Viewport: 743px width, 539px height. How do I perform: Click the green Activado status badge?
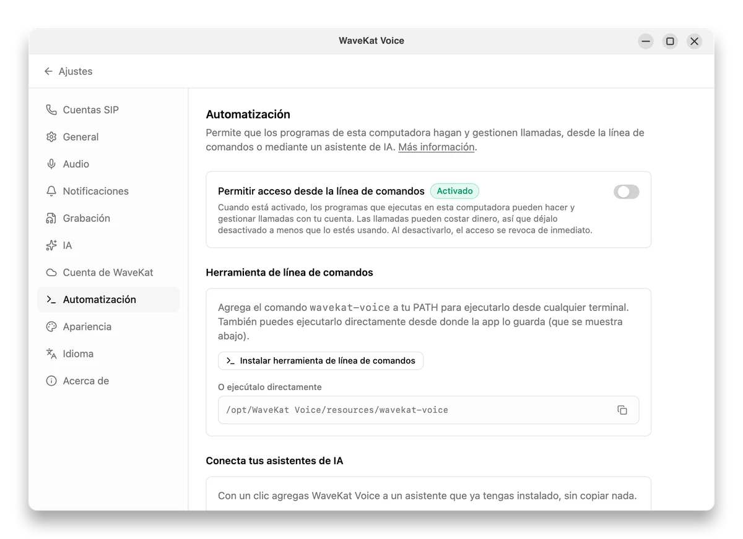pos(454,191)
